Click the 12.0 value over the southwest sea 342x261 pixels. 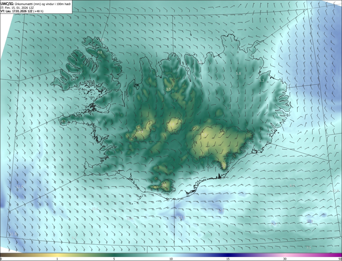pyautogui.click(x=20, y=187)
